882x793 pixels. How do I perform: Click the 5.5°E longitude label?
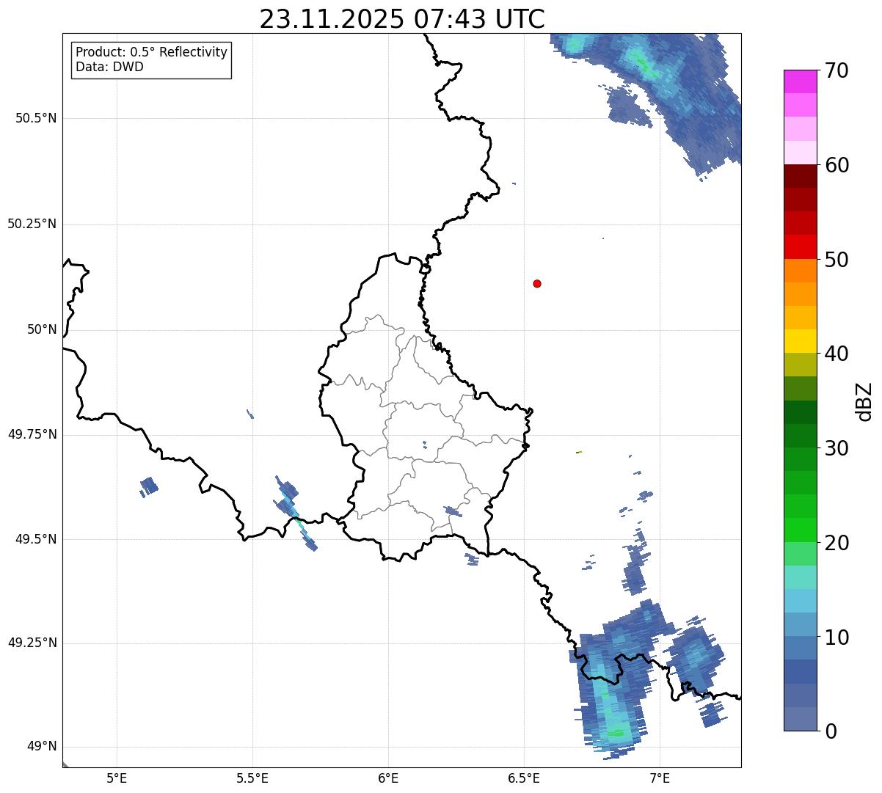click(252, 778)
